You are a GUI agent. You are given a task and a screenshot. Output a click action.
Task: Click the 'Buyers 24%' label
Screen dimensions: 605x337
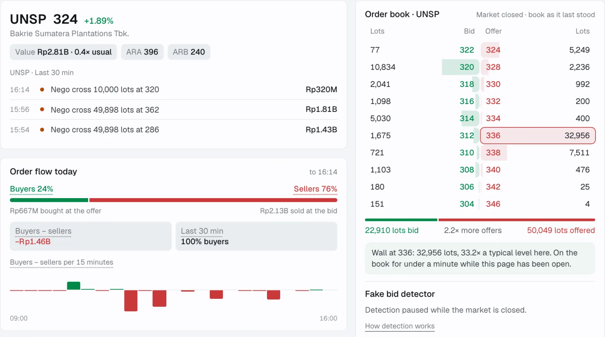(31, 189)
